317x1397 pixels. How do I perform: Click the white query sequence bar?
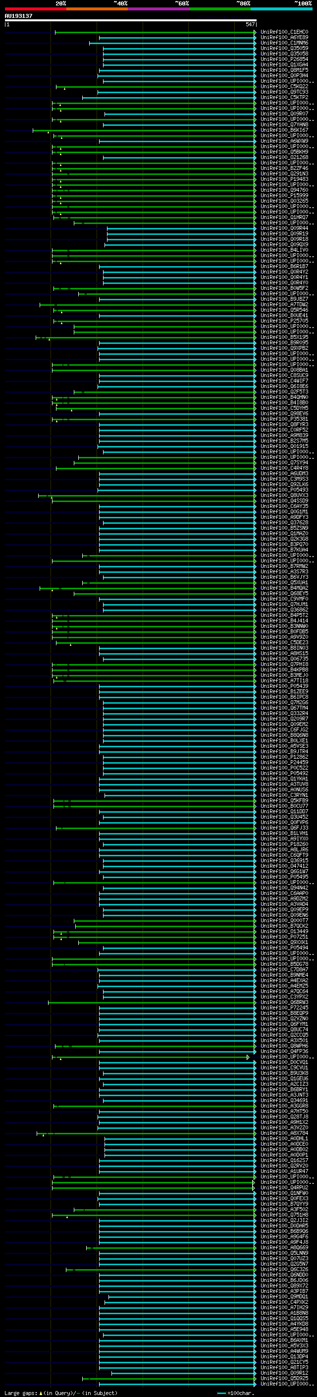pos(130,20)
